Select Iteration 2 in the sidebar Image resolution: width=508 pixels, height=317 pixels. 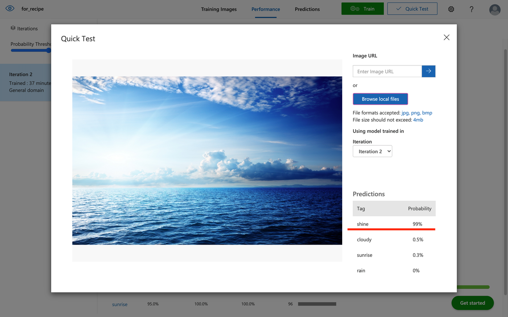tap(25, 82)
